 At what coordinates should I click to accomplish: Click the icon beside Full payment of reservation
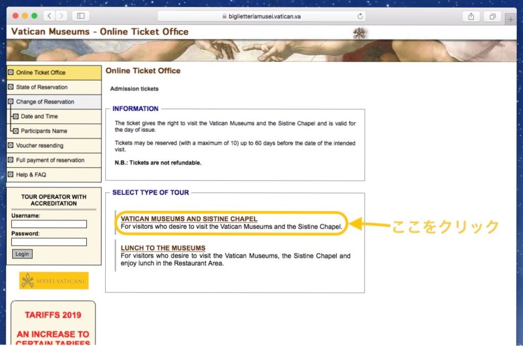11,160
